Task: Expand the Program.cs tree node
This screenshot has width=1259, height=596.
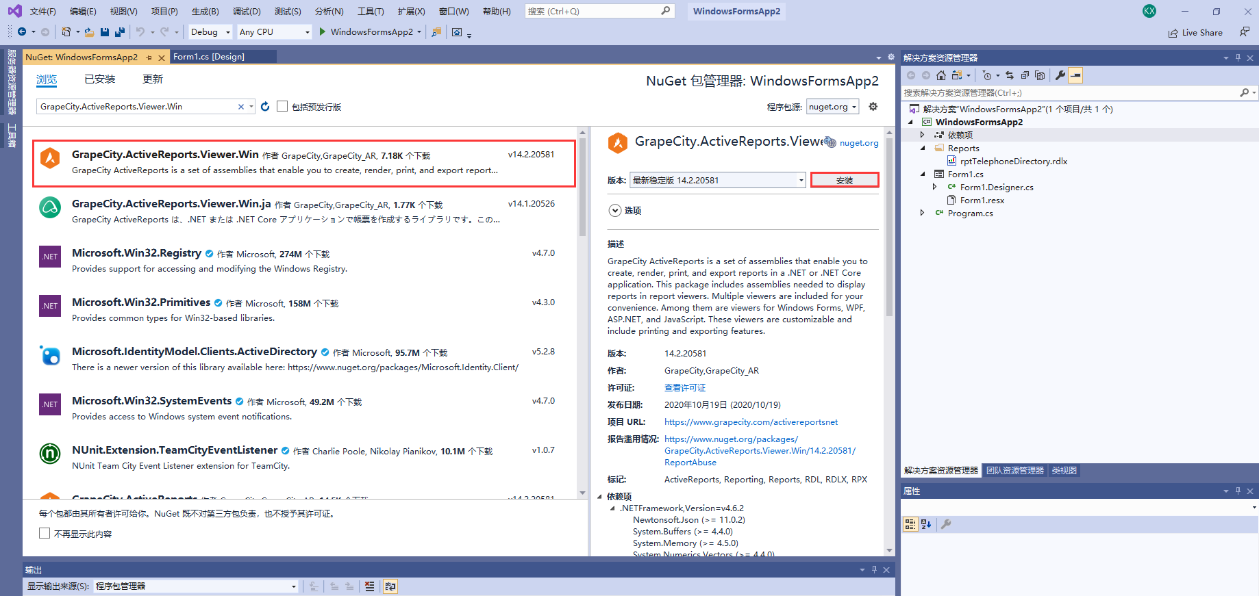Action: point(922,213)
